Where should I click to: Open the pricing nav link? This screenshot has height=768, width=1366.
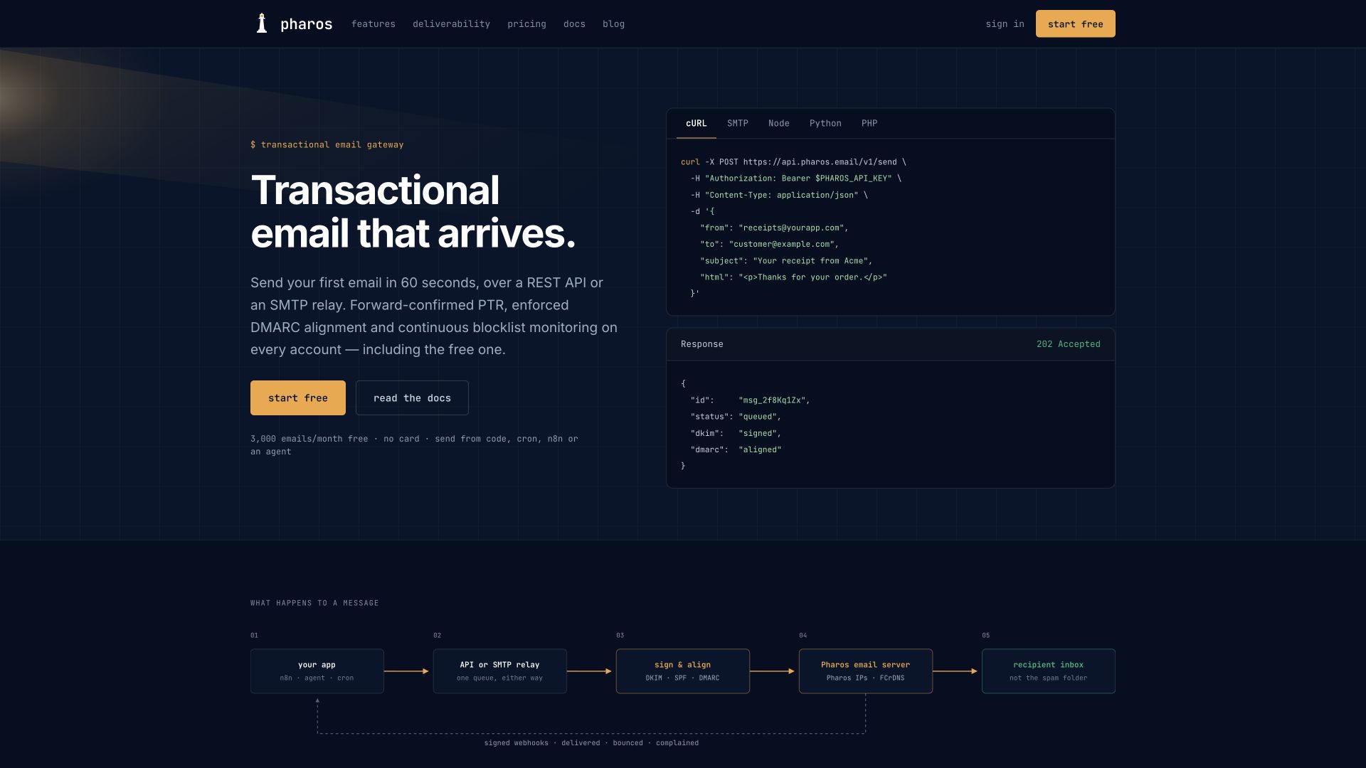(526, 24)
